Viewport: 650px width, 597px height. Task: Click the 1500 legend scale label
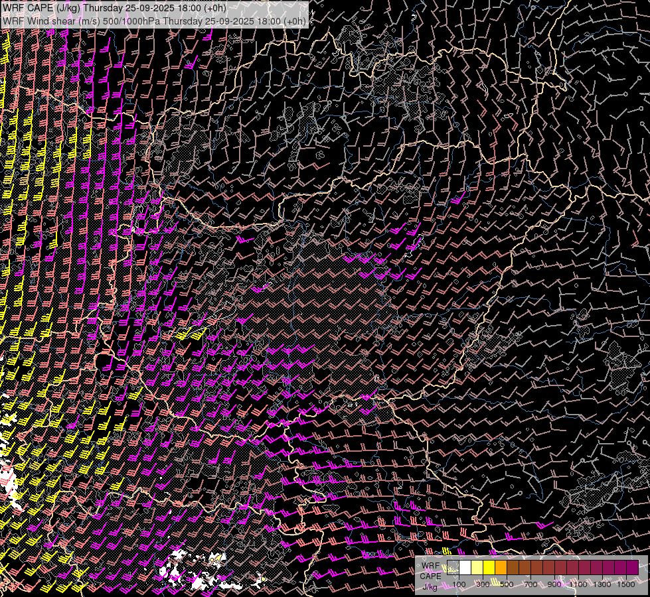[626, 584]
